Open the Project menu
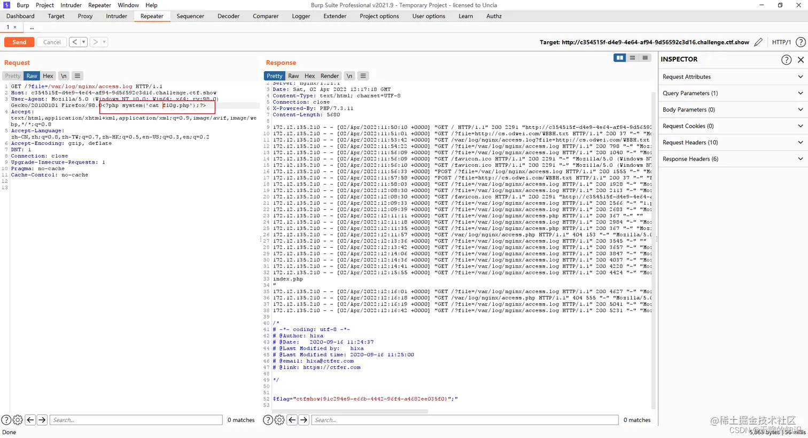 (x=45, y=5)
